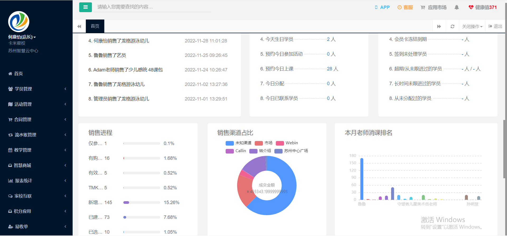Click the 易收单 user-plus icon
The height and width of the screenshot is (236, 507).
click(11, 227)
